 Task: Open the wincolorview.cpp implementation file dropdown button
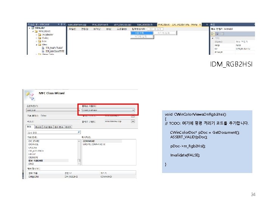tap(133, 121)
